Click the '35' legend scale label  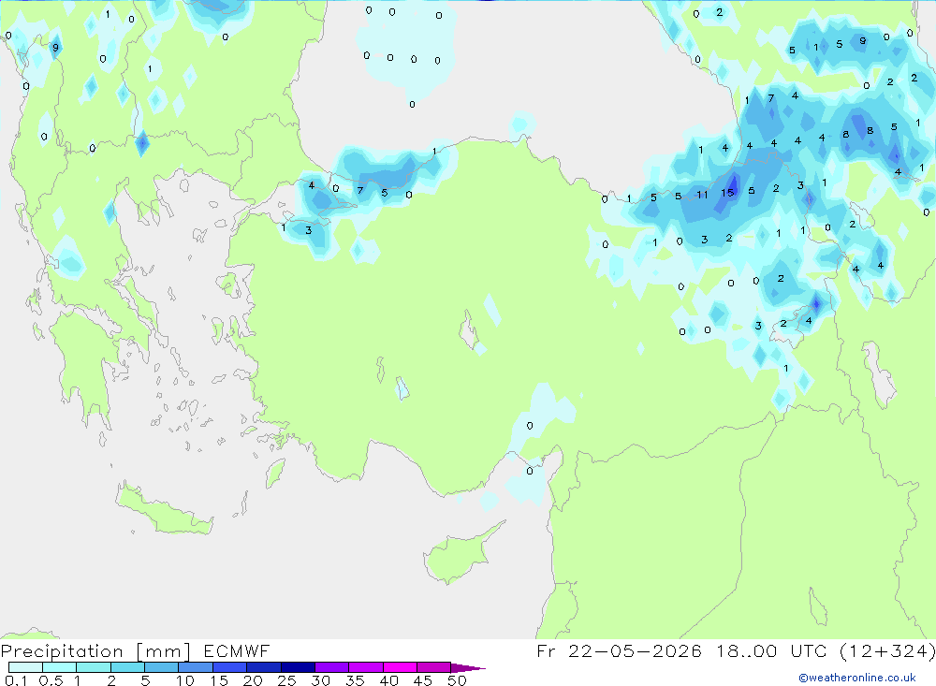pyautogui.click(x=355, y=680)
